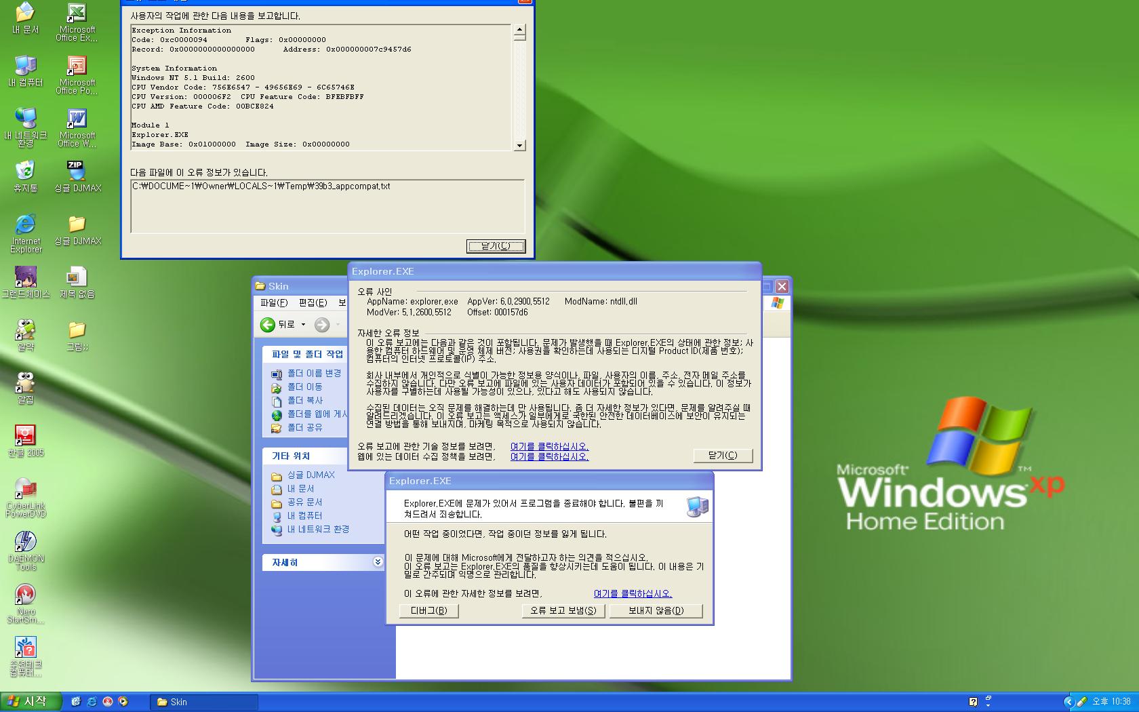The width and height of the screenshot is (1139, 712).
Task: Click 폴더 이동 task link
Action: pos(305,387)
